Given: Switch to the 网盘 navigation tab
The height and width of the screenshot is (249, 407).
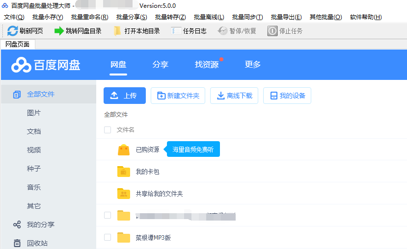Looking at the screenshot, I should (118, 65).
